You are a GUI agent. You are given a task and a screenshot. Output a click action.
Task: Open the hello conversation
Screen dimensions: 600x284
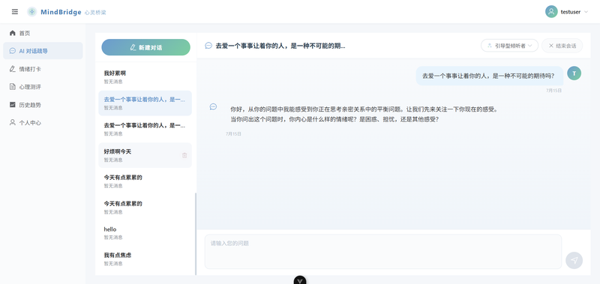tap(145, 233)
